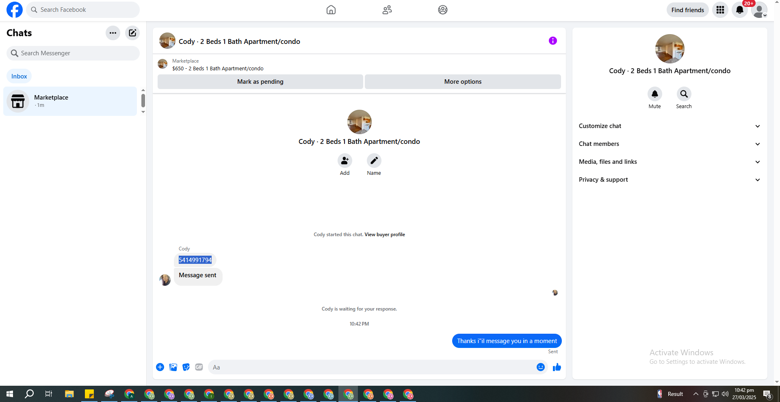The image size is (780, 402).
Task: Open more actions plus icon in composer
Action: (160, 367)
